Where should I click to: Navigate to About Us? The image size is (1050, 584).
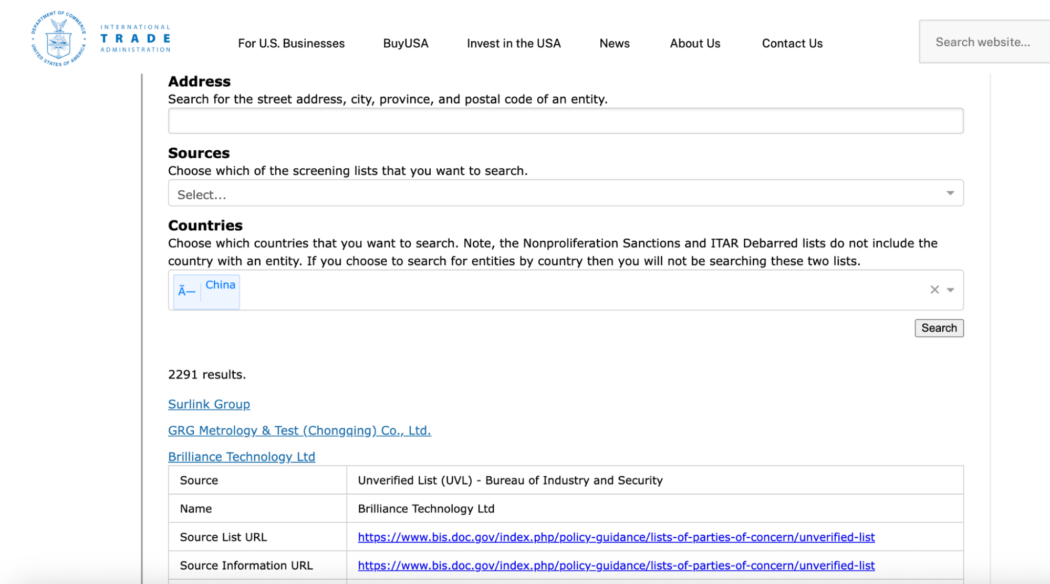coord(694,44)
